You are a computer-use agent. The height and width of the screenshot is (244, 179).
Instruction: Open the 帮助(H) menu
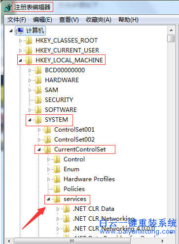[x=128, y=20]
